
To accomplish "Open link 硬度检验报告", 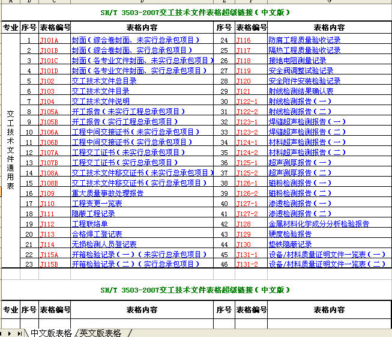I will coord(290,234).
